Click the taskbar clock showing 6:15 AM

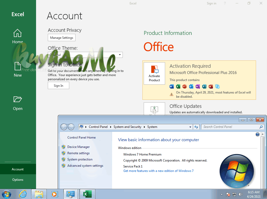[254, 194]
